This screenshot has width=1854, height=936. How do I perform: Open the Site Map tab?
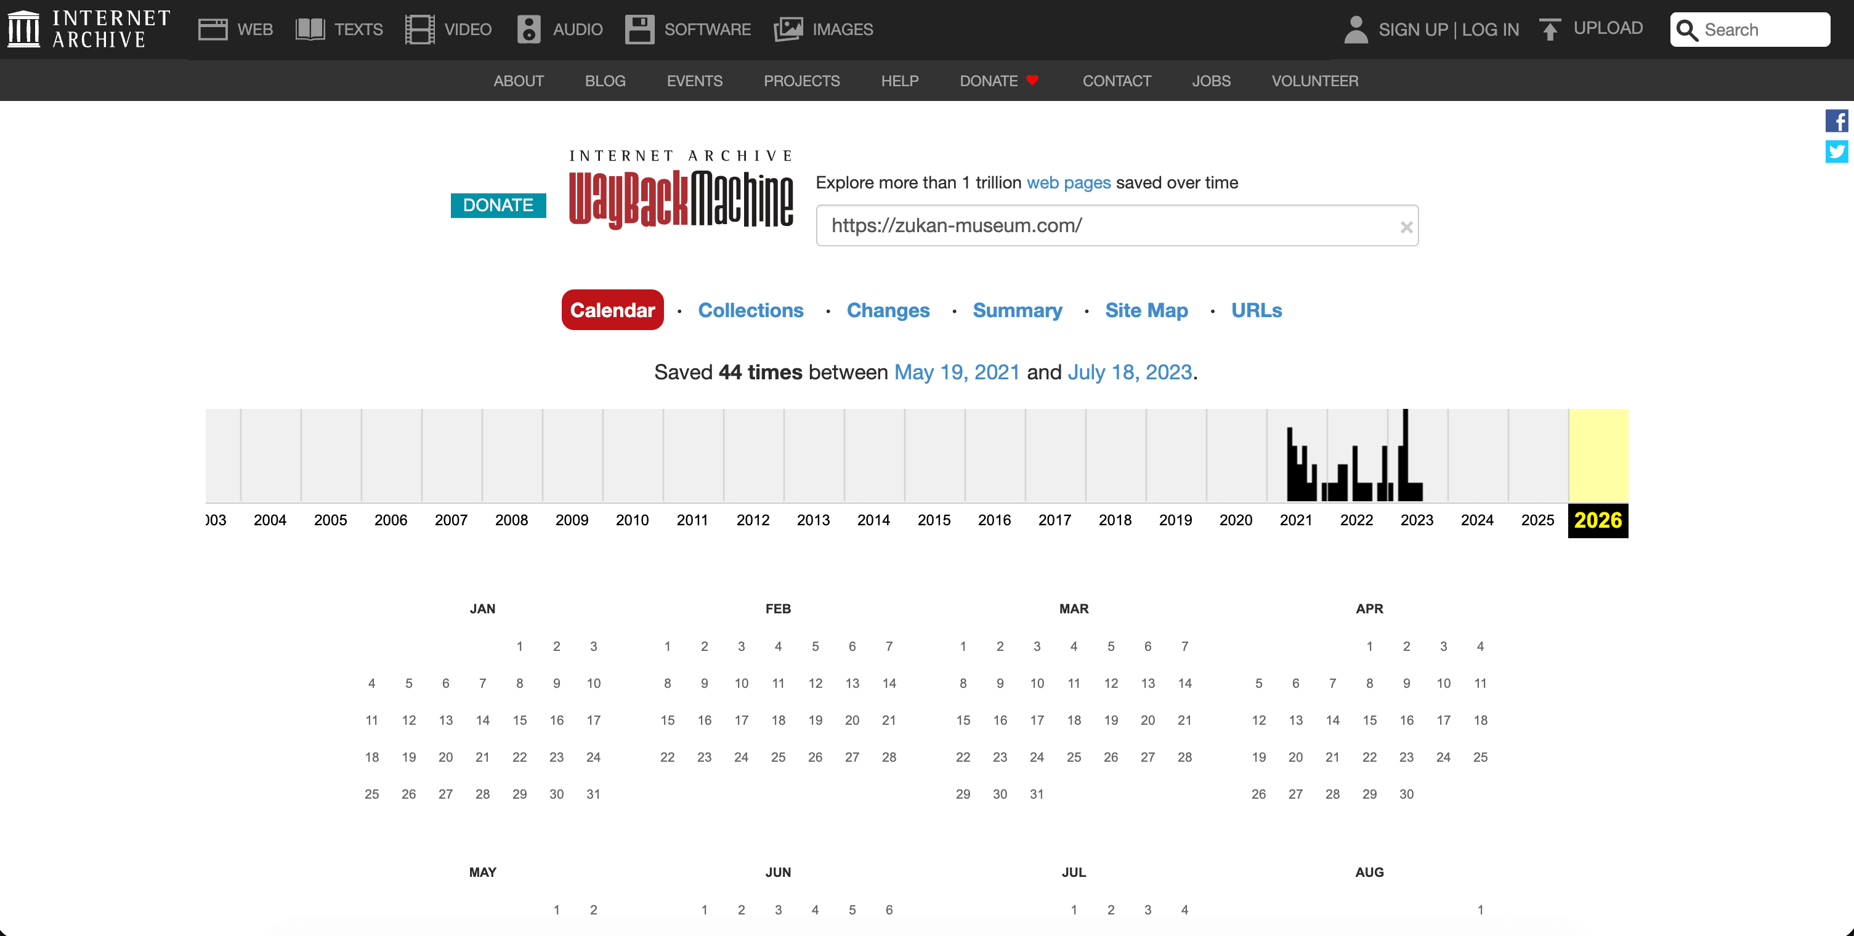[x=1146, y=310]
